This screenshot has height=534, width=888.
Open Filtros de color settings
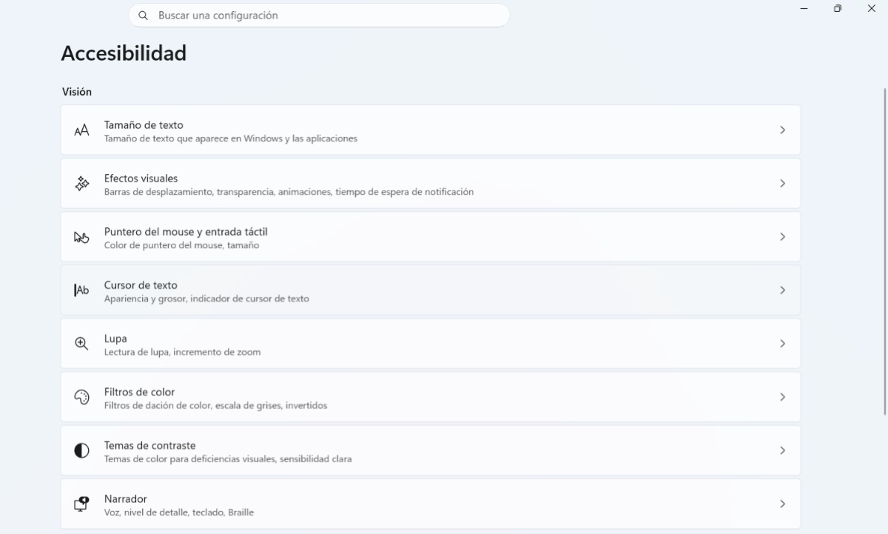(431, 397)
